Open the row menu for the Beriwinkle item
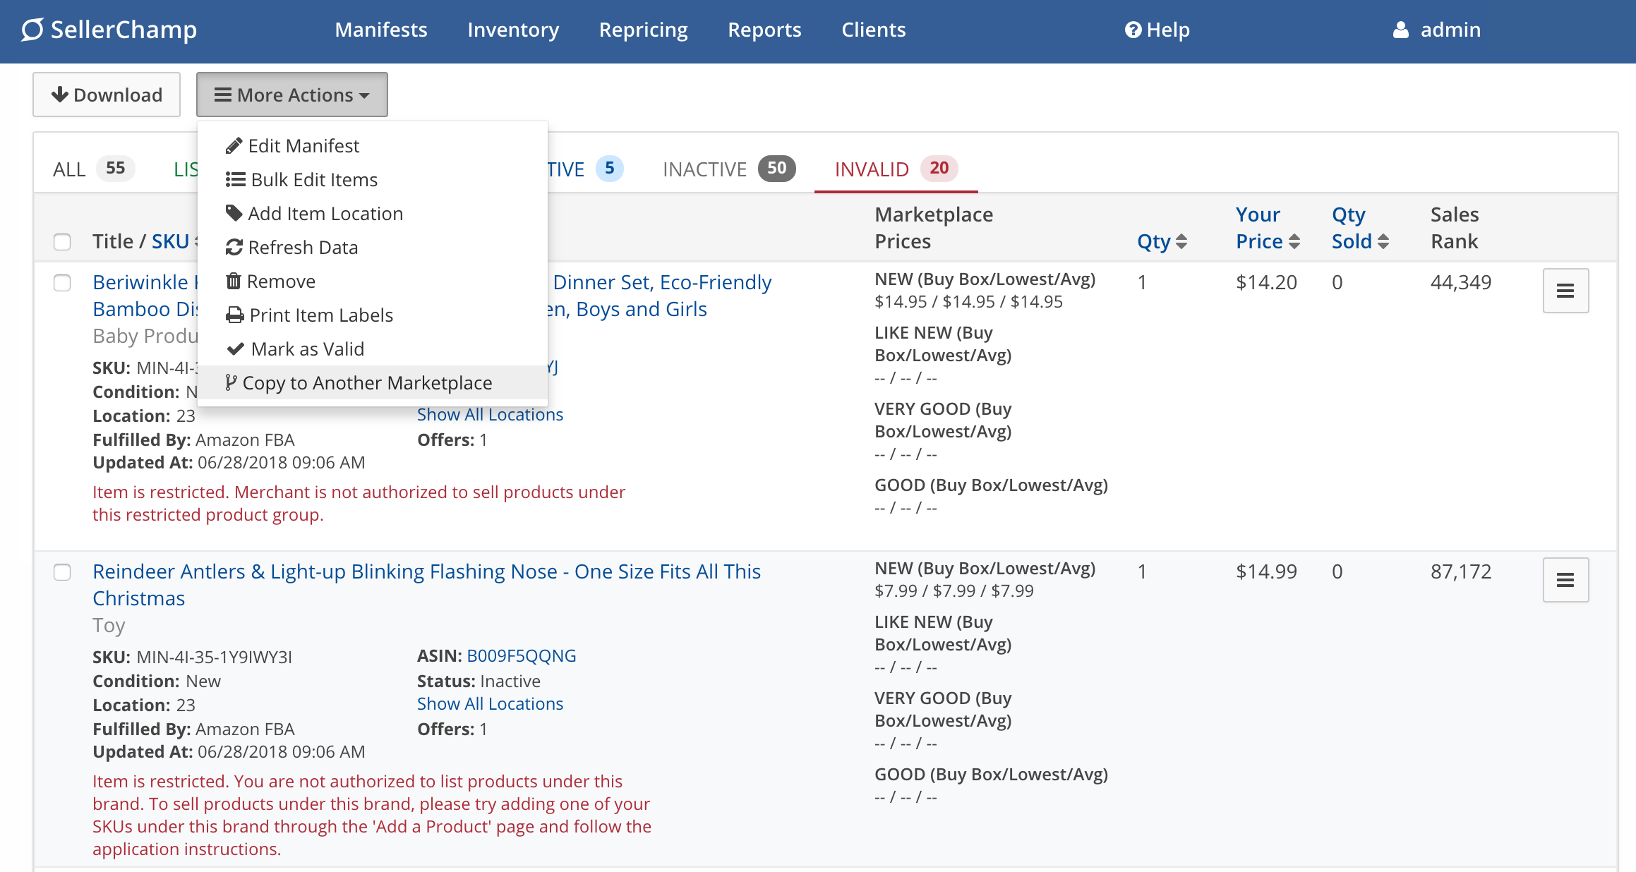 pyautogui.click(x=1565, y=291)
